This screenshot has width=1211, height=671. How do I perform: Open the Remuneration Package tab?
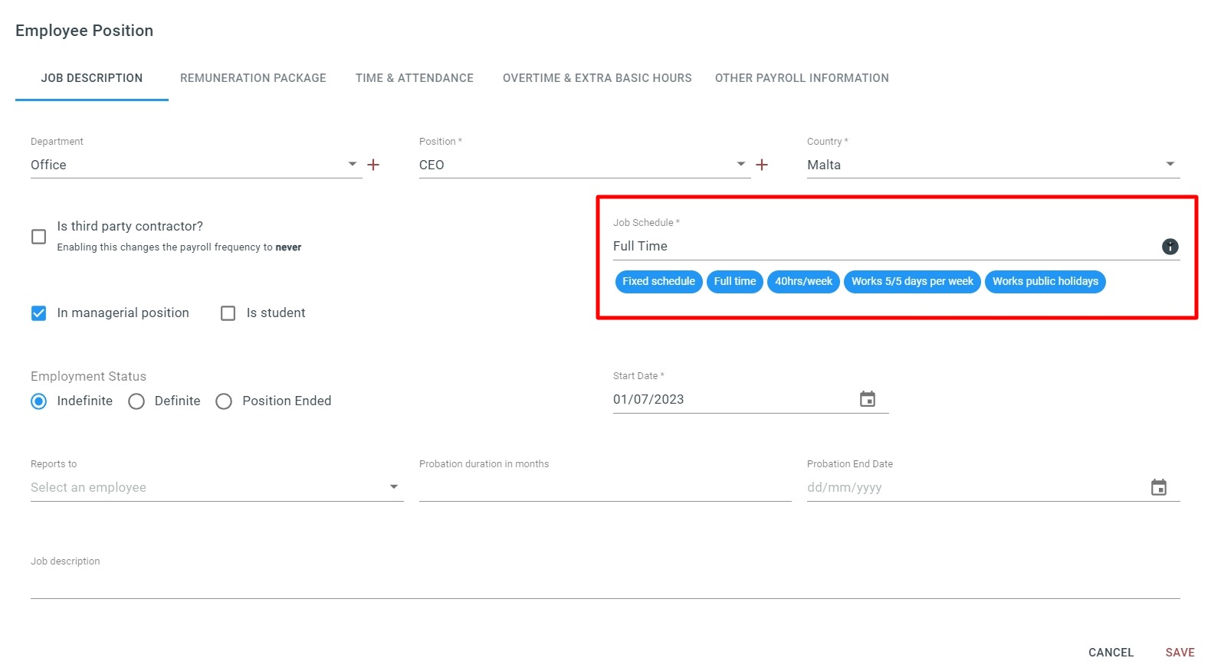(253, 78)
